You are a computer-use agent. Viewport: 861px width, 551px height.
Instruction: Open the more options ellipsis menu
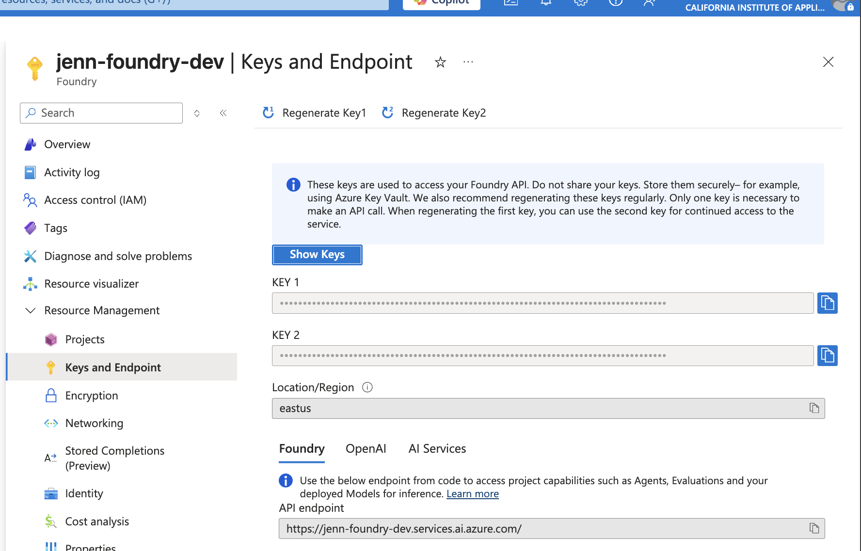point(468,62)
